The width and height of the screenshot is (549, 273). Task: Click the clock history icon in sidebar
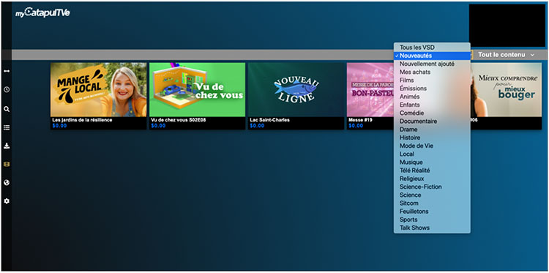click(7, 89)
